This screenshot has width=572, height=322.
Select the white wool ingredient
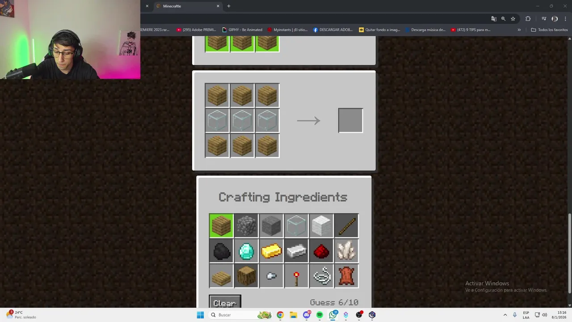click(321, 225)
